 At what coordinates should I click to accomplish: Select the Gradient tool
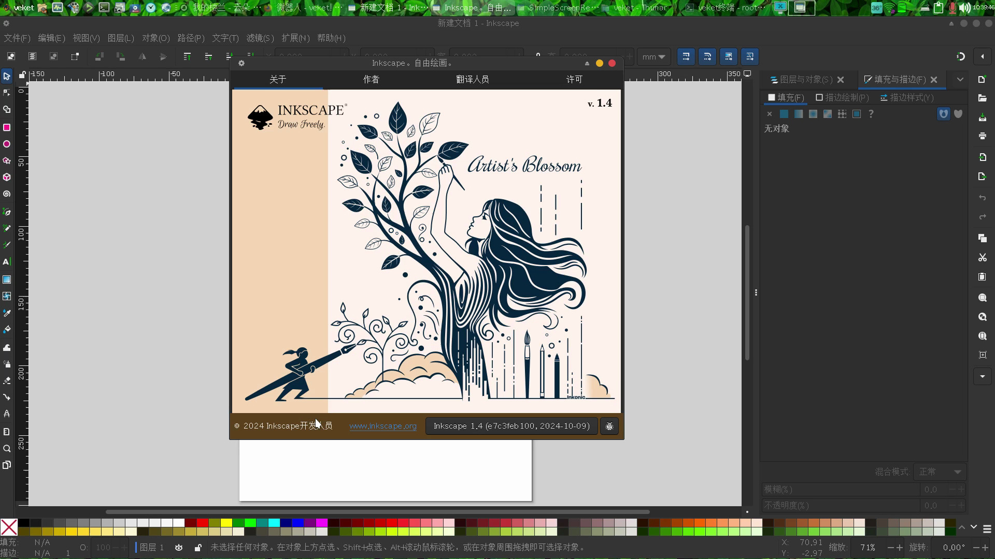point(7,279)
